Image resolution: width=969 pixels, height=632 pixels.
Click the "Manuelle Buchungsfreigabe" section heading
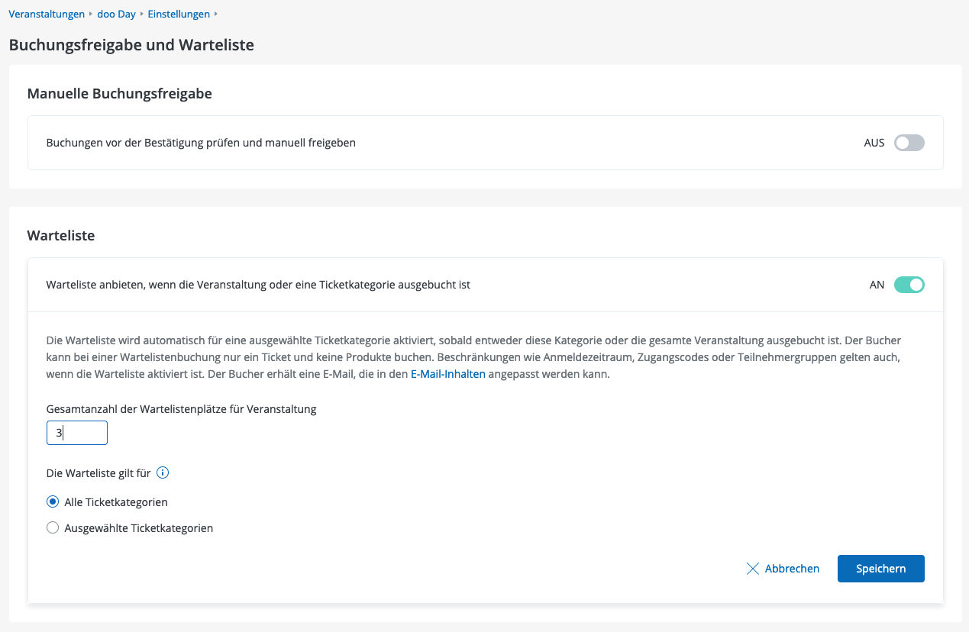point(119,94)
